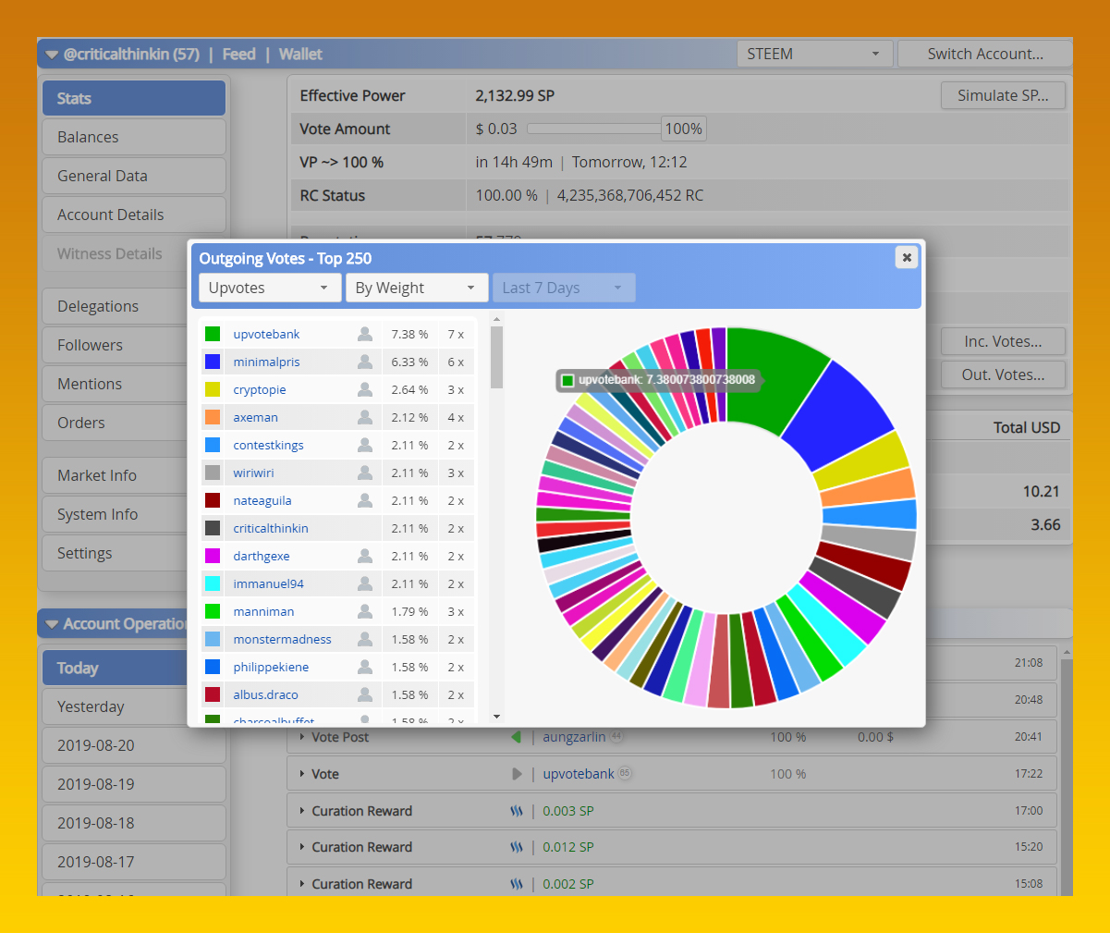Click the curation reward icon next to 0.003 SP

pos(517,811)
